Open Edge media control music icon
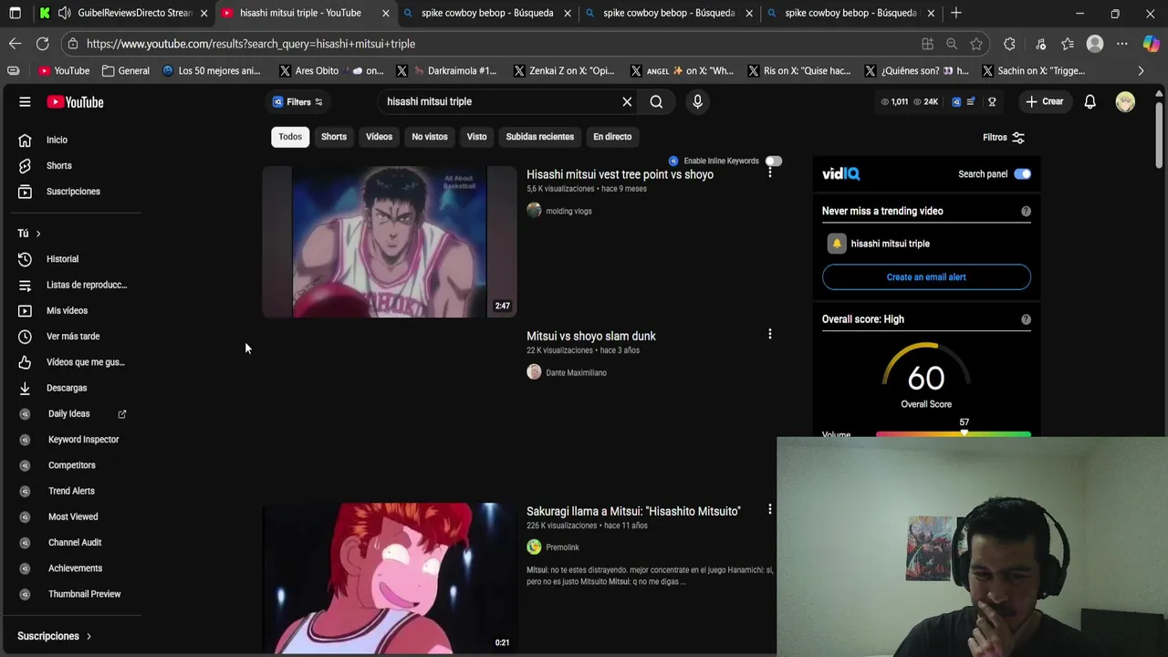Image resolution: width=1168 pixels, height=657 pixels. pos(1040,44)
